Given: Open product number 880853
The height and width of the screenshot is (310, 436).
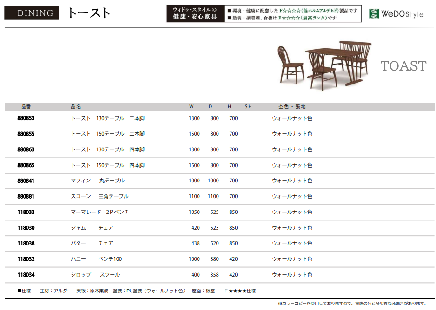Looking at the screenshot, I should 26,118.
